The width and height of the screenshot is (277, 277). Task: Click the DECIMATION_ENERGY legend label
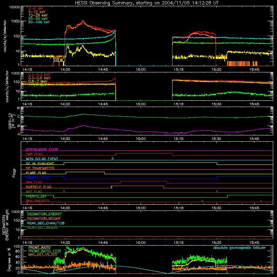pos(44,214)
